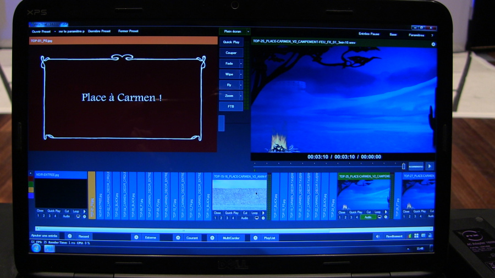This screenshot has height=278, width=495.
Task: Toggle Loop on the NOIR-ENTREE input
Action: (x=76, y=210)
